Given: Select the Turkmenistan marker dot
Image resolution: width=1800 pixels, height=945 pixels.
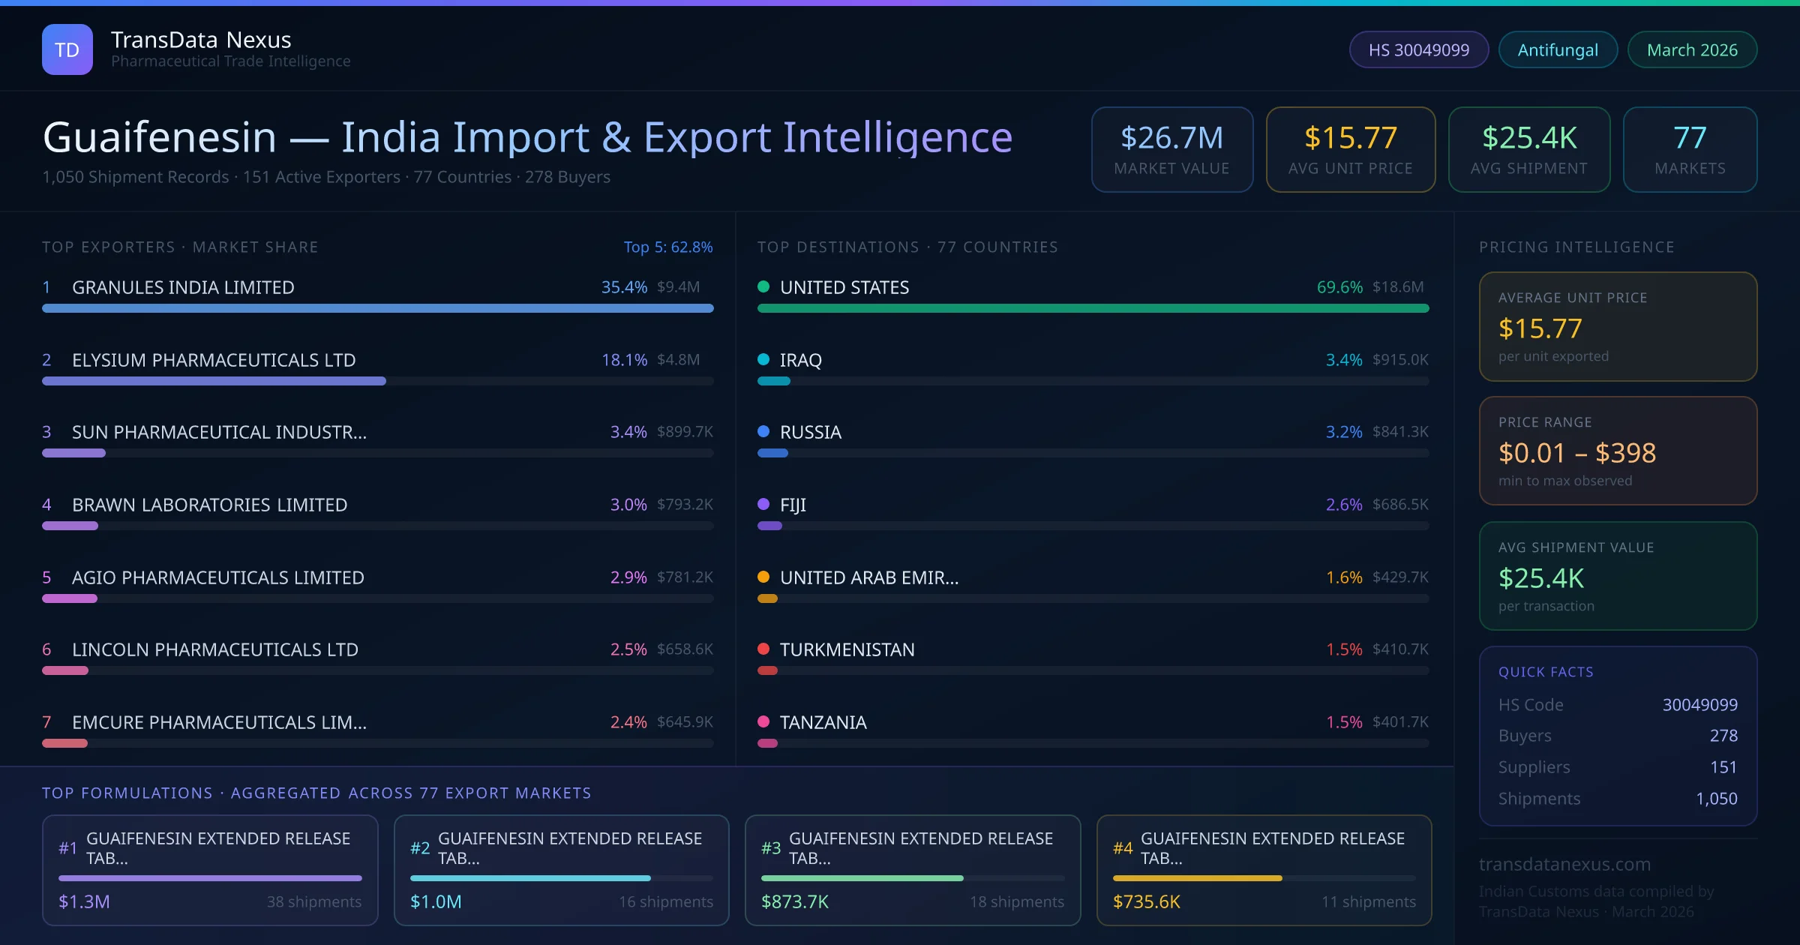Looking at the screenshot, I should click(x=764, y=649).
